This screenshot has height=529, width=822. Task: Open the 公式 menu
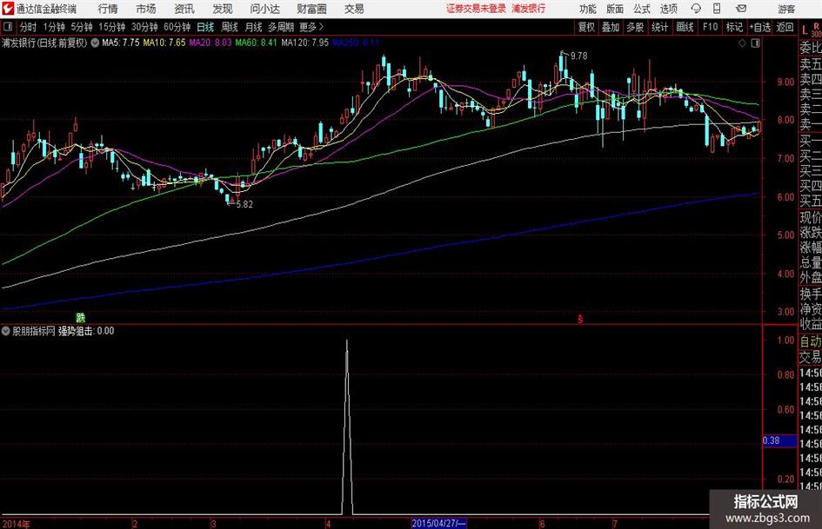pos(641,9)
